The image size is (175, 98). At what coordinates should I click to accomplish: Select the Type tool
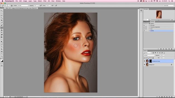2,47
